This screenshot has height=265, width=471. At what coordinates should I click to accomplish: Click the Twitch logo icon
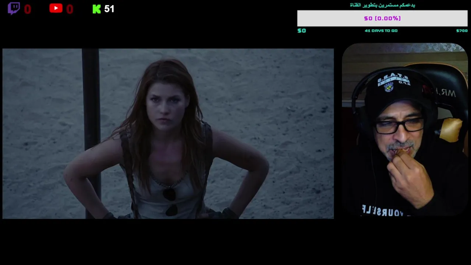pos(14,8)
